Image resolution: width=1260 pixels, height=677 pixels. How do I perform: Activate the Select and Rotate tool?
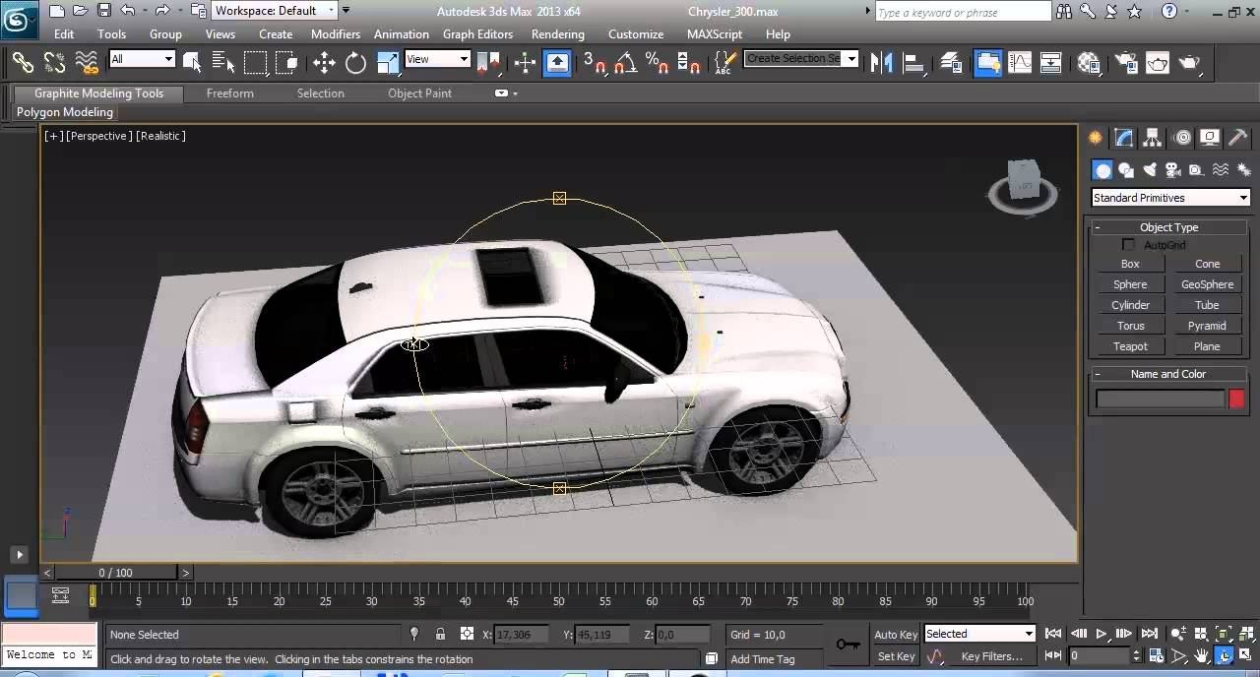(x=355, y=63)
